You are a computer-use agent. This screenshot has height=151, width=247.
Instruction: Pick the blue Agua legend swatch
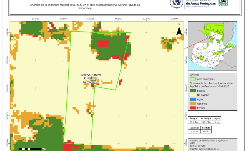point(193,99)
